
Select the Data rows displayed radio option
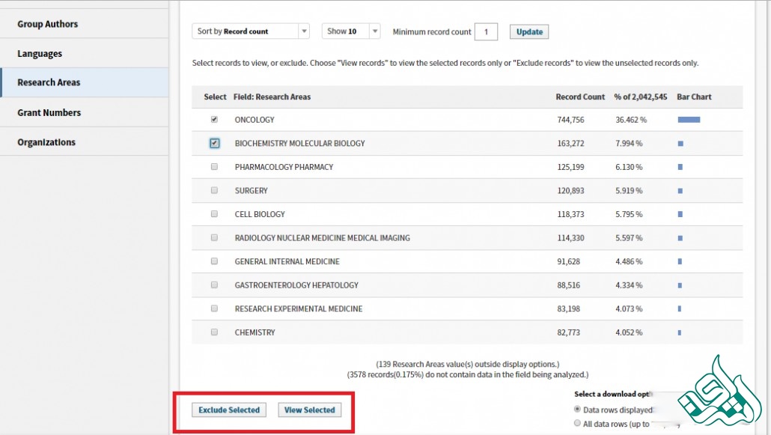click(577, 410)
